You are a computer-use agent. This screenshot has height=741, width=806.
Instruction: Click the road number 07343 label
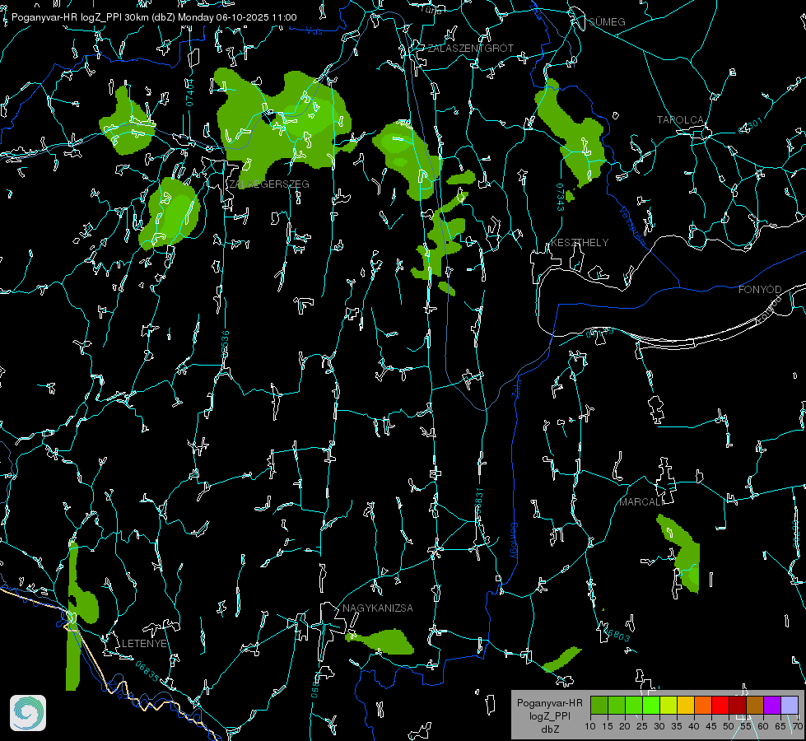click(560, 197)
